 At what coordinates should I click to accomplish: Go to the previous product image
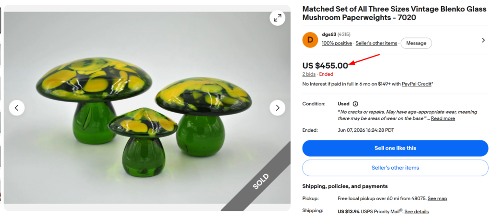(17, 108)
